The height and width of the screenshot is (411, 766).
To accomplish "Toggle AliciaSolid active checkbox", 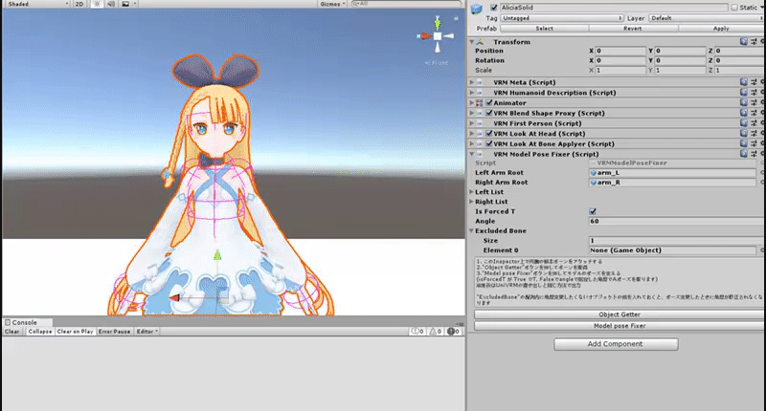I will point(494,8).
